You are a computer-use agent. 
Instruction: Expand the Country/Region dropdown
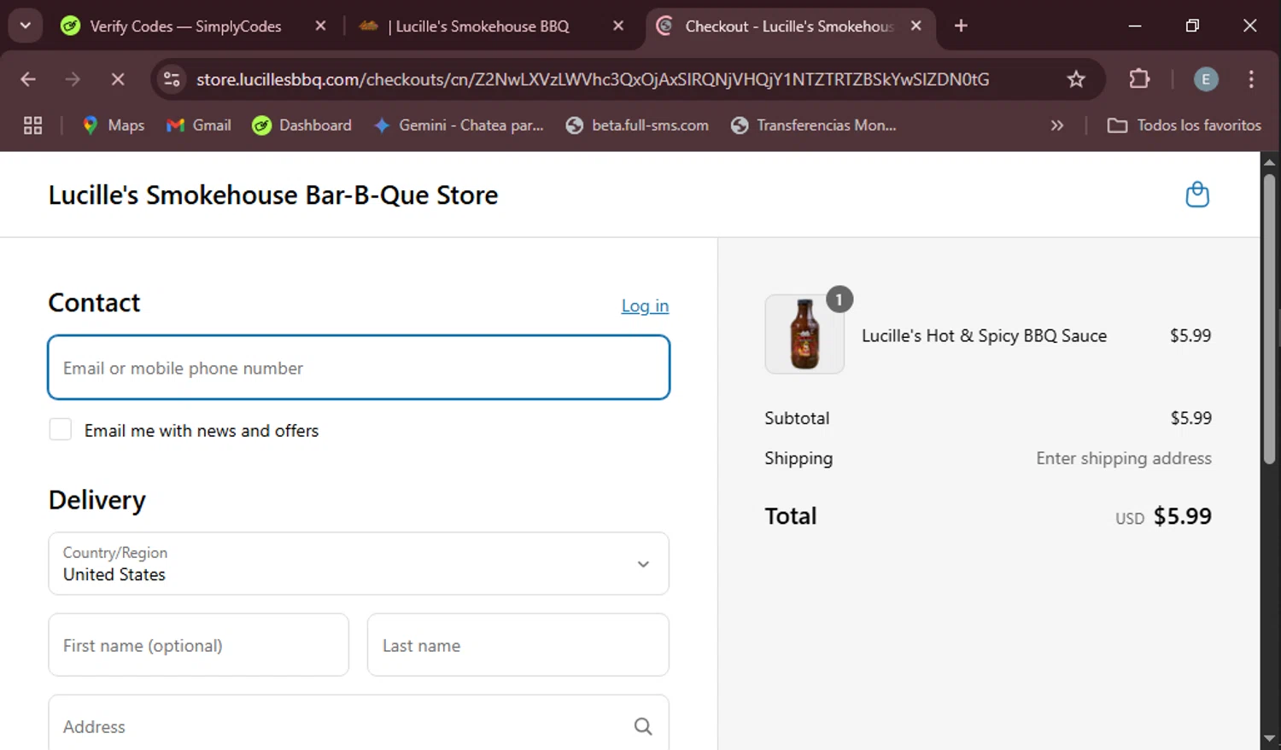[x=359, y=564]
